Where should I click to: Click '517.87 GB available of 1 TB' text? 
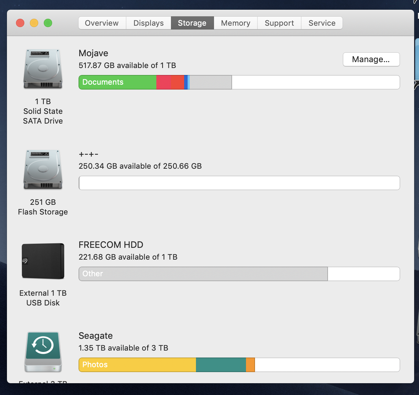click(x=127, y=65)
